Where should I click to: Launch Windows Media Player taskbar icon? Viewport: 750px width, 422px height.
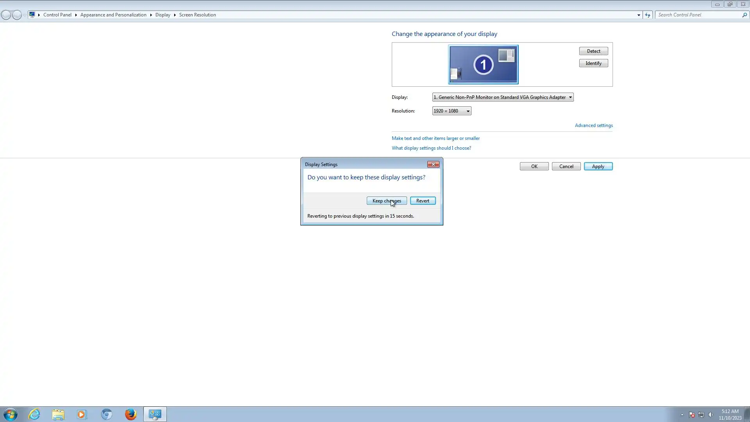pos(82,414)
